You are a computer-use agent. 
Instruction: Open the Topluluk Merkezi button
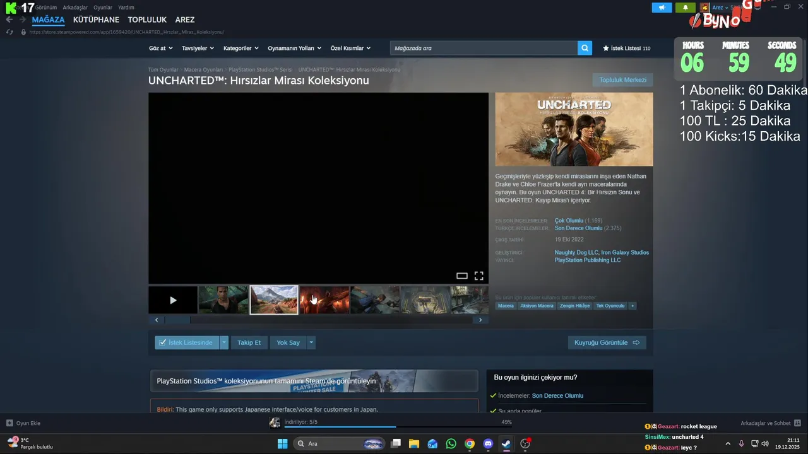tap(622, 80)
